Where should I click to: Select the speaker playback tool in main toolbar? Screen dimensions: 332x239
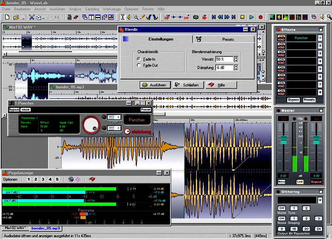click(129, 17)
